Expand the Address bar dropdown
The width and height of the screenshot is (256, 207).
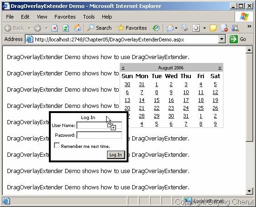pos(222,39)
